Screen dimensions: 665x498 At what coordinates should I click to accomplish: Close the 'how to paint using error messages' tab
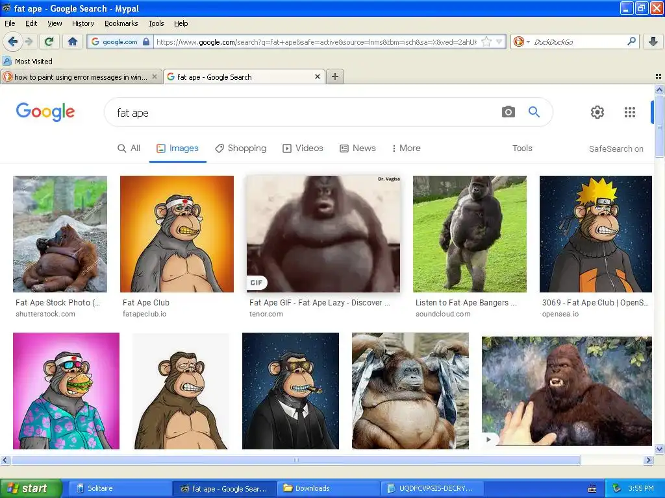(155, 77)
